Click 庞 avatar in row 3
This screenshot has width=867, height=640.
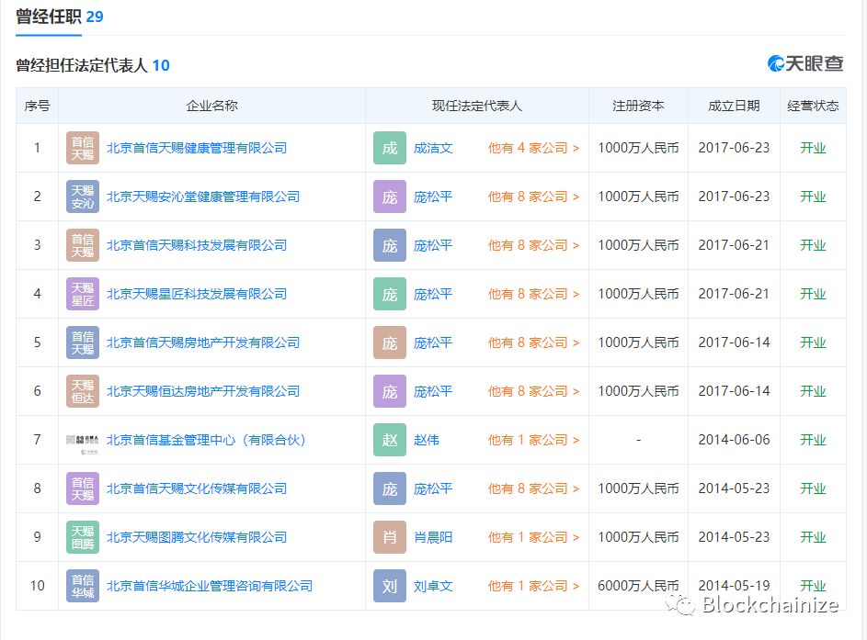tap(390, 245)
